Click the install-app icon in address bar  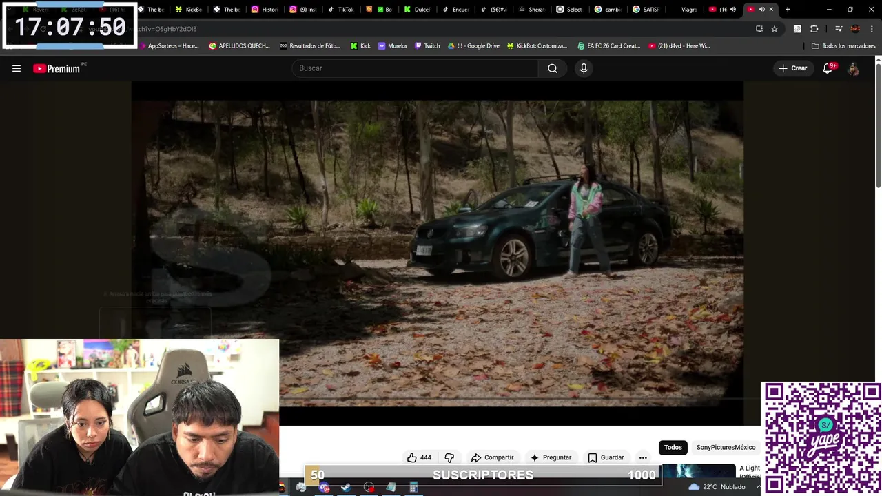pyautogui.click(x=759, y=29)
